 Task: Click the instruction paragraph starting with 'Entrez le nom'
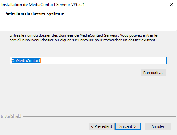(x=83, y=38)
